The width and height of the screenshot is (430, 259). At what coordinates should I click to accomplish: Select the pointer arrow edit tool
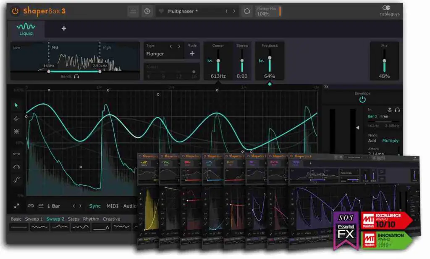coord(16,105)
